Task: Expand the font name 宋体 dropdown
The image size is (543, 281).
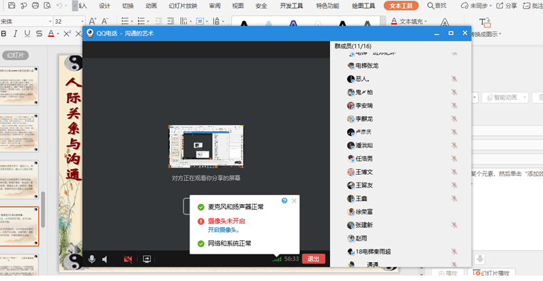Action: pyautogui.click(x=50, y=21)
